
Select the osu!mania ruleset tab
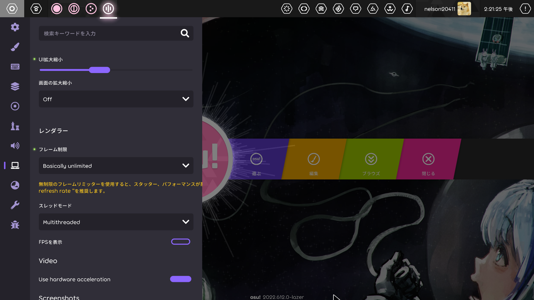pyautogui.click(x=108, y=9)
